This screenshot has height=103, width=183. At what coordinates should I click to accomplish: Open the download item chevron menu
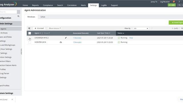[12, 100]
